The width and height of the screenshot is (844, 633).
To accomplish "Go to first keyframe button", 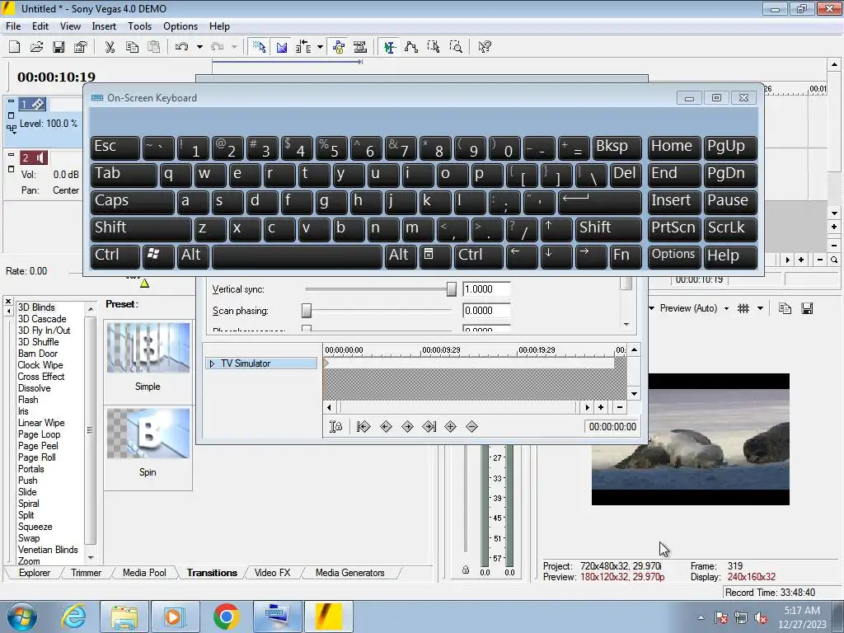I will point(363,427).
